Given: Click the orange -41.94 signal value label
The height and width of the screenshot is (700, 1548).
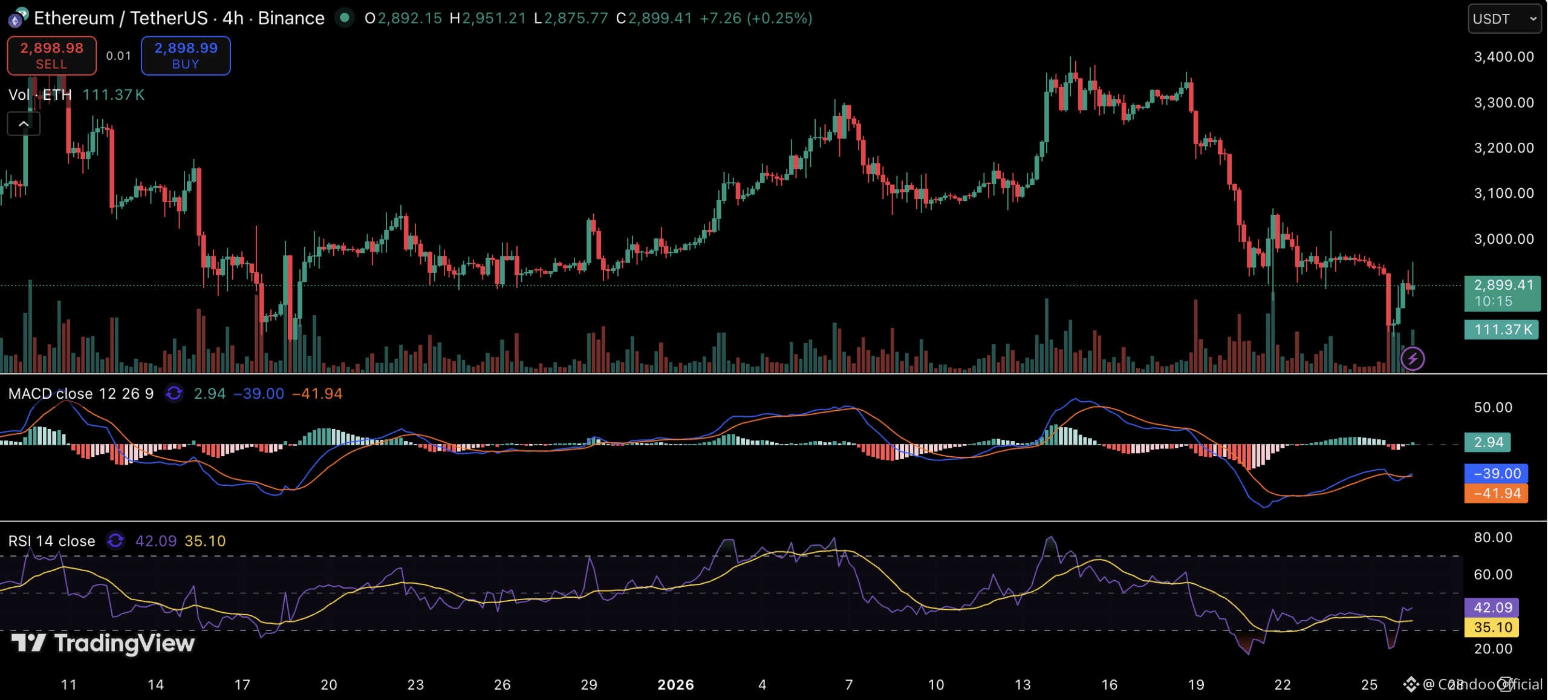Looking at the screenshot, I should tap(1496, 494).
